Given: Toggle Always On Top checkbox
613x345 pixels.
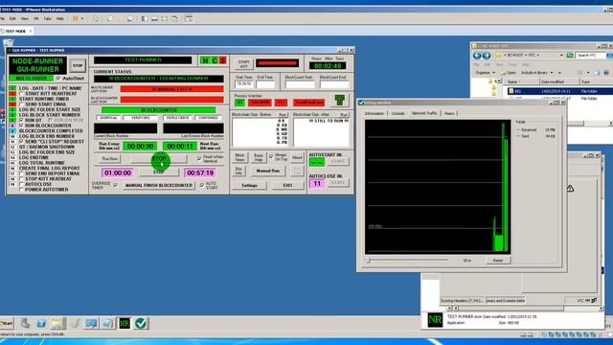Looking at the screenshot, I should pos(271,156).
